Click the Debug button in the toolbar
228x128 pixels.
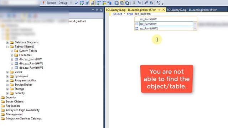click(x=63, y=3)
